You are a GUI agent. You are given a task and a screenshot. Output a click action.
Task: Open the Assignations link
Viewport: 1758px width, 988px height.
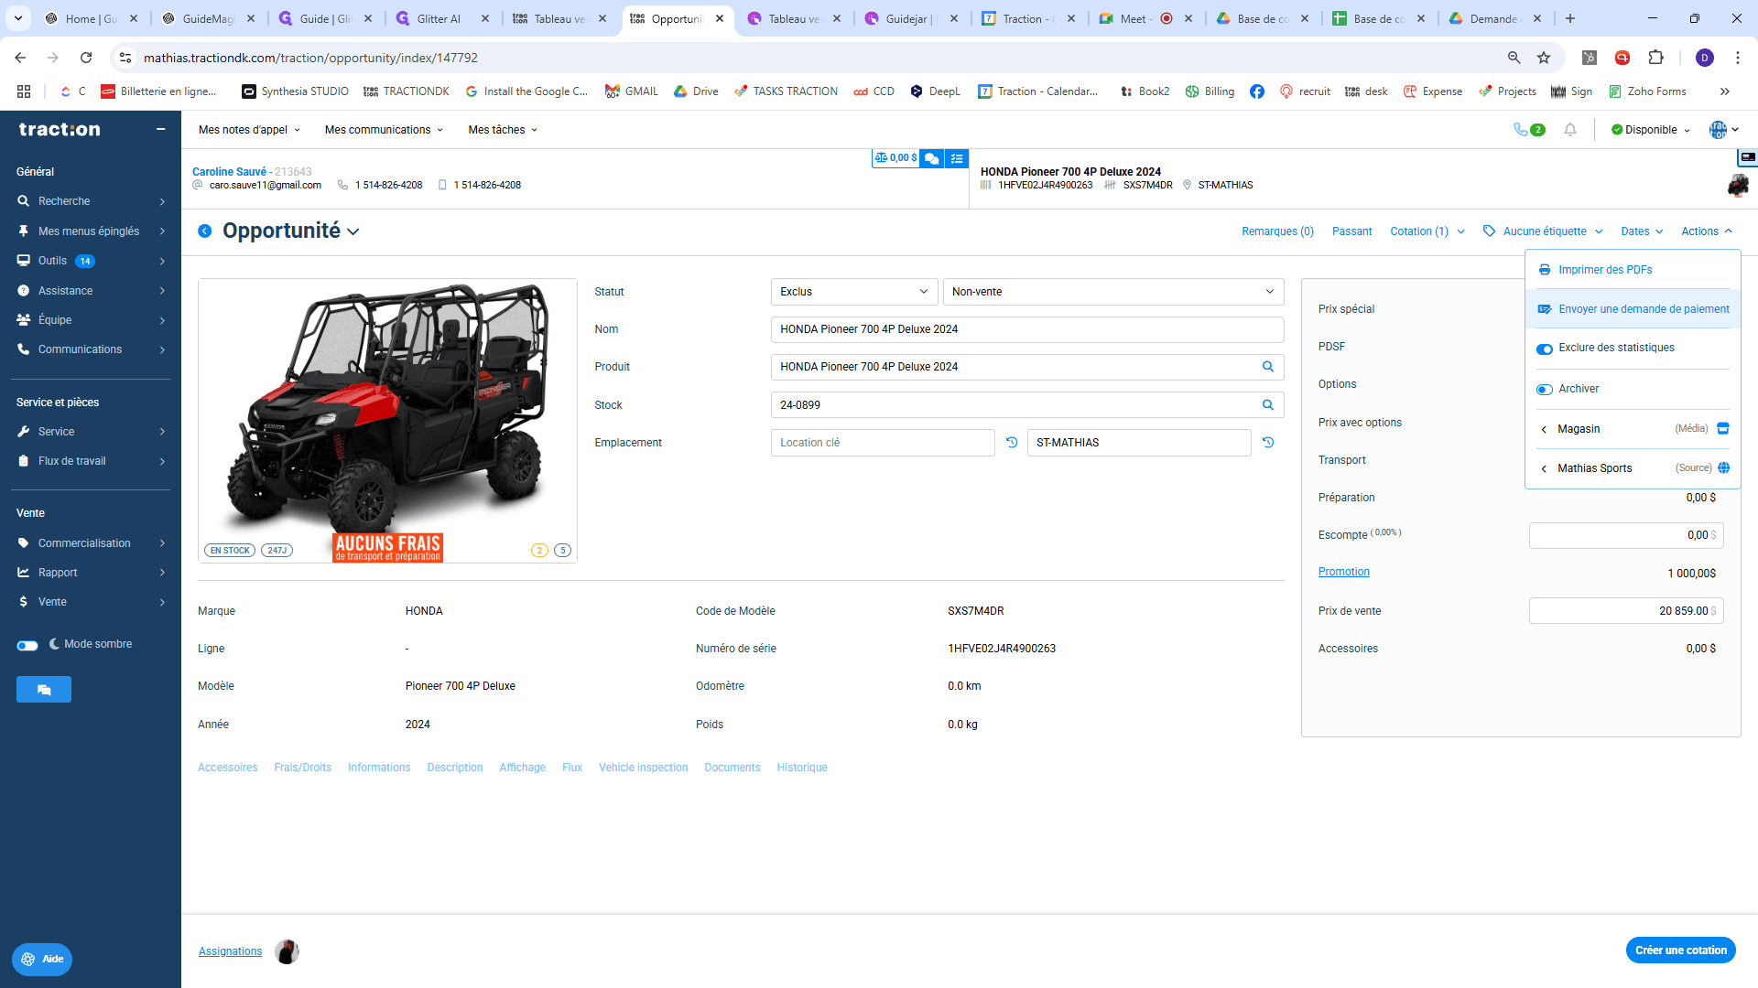(230, 951)
